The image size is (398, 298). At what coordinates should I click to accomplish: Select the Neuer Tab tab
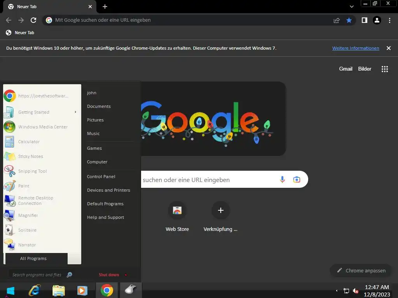[49, 7]
